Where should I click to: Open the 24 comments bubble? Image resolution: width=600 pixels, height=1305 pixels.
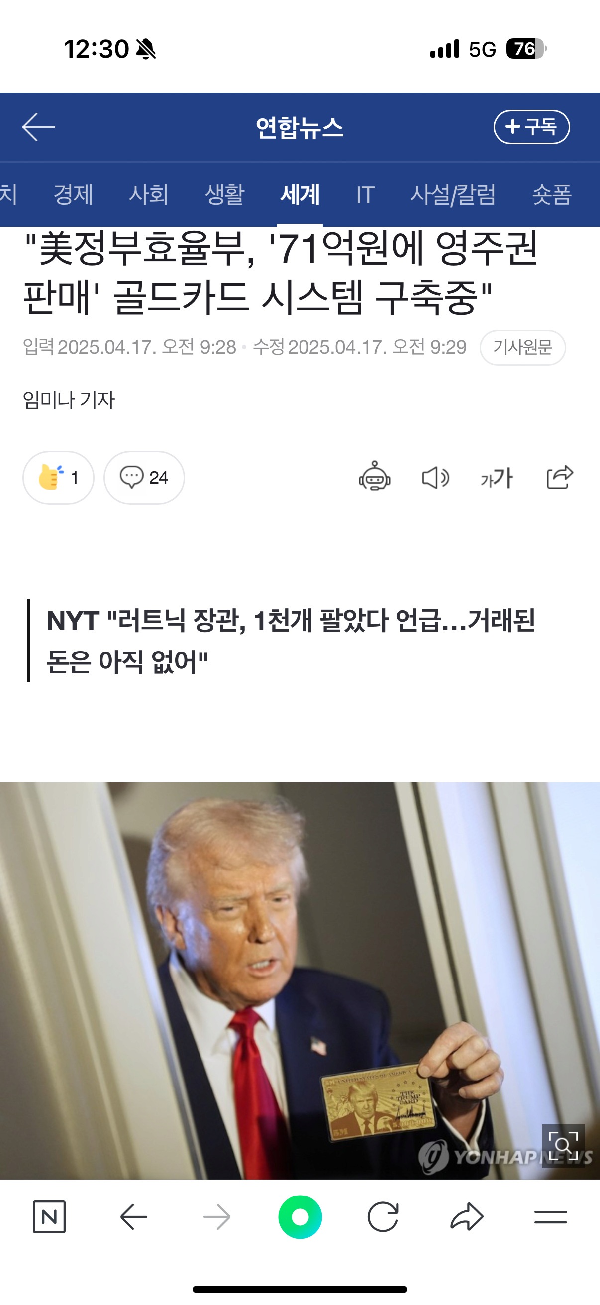[144, 477]
